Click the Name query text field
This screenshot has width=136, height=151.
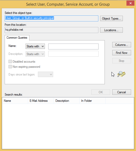coord(73,47)
